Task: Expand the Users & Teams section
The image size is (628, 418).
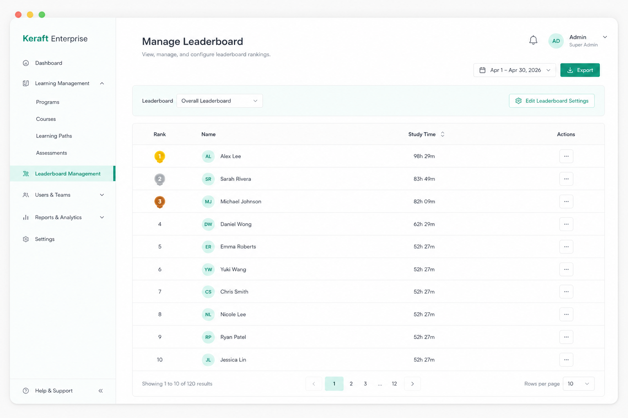Action: pos(102,195)
